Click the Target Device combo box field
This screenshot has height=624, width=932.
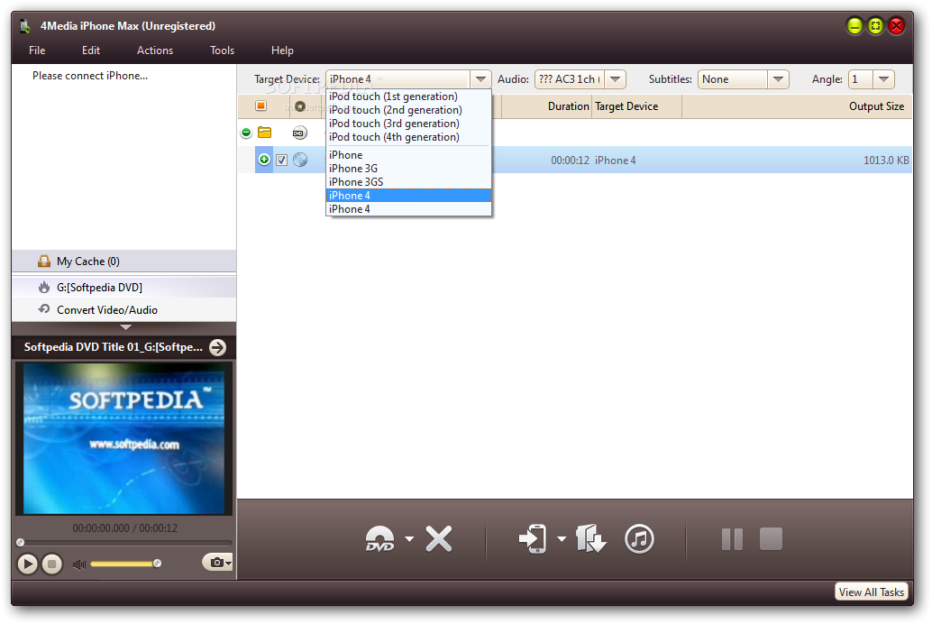pyautogui.click(x=398, y=79)
